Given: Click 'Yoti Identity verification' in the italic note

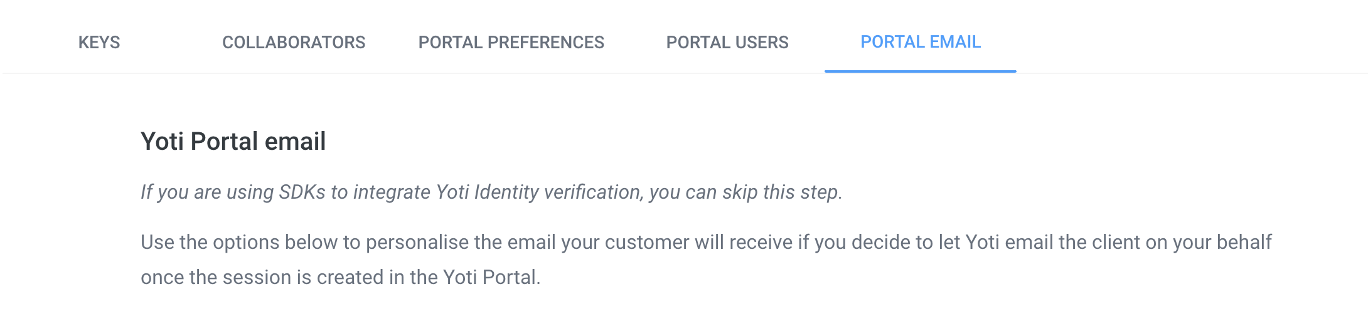Looking at the screenshot, I should 540,192.
